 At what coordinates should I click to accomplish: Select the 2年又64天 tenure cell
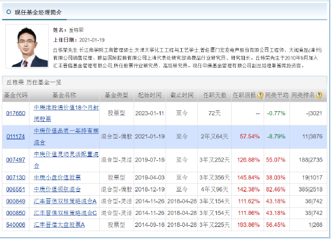pos(214,137)
